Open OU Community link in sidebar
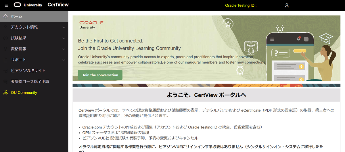 pos(34,93)
